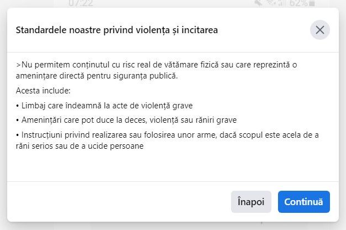Click the paragraph starting with Nu permitem conținutul

point(156,70)
